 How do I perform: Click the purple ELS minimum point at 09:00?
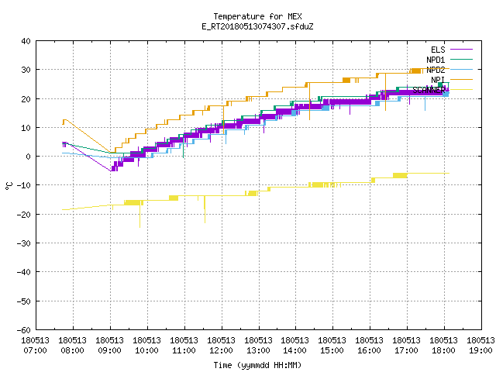click(111, 170)
